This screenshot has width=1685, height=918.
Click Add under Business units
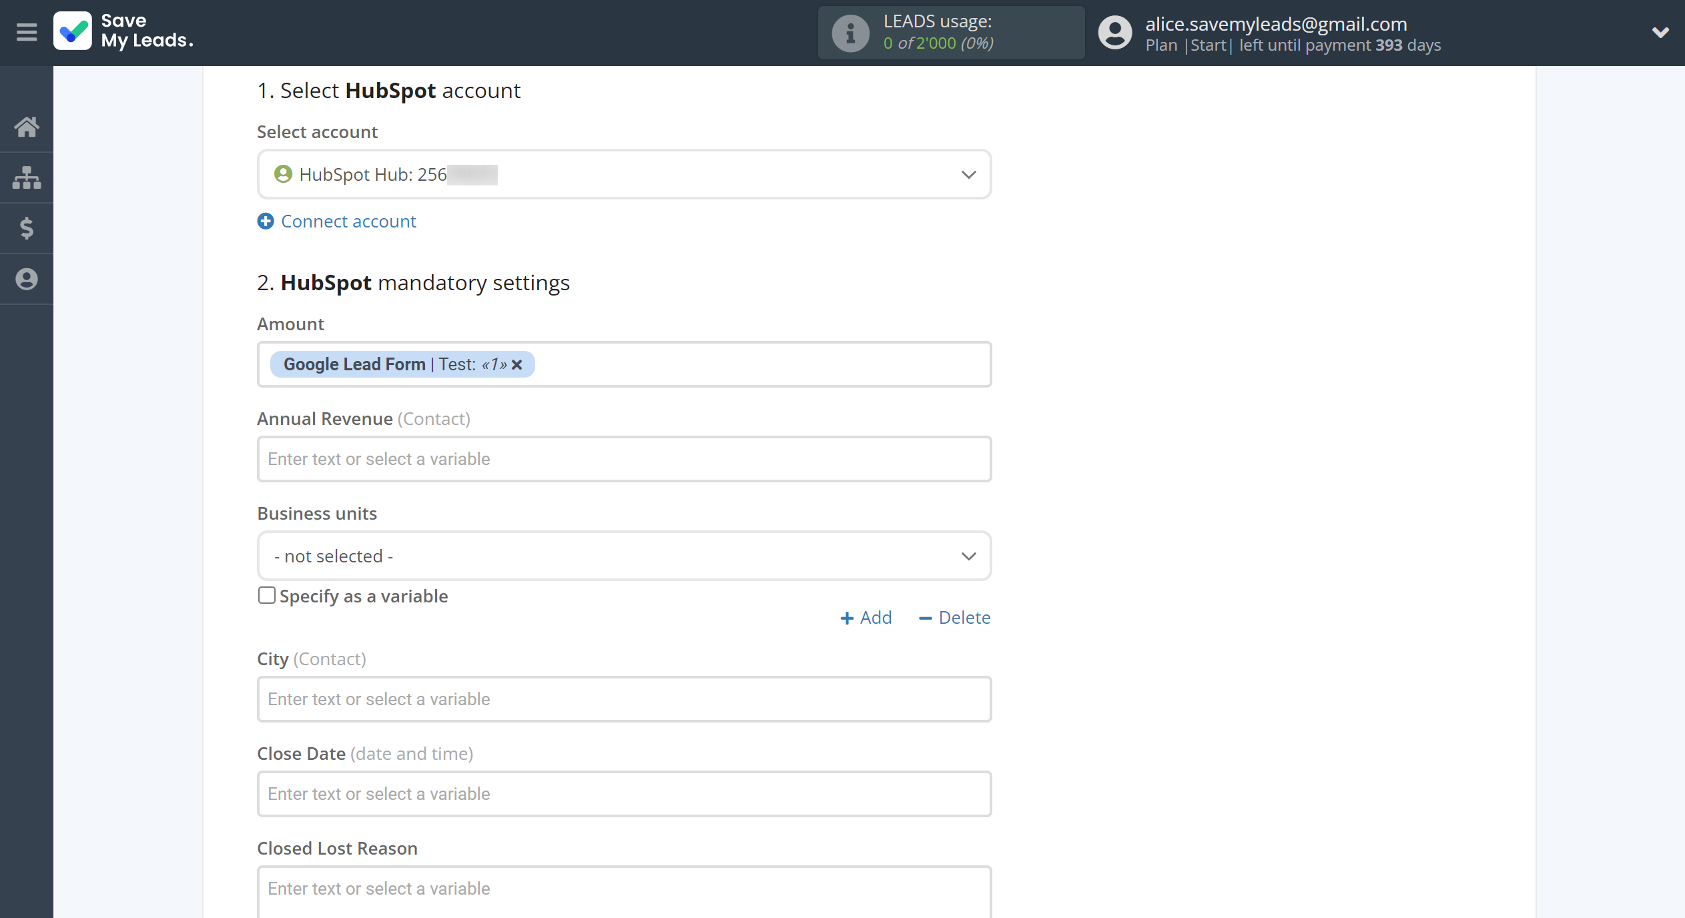[866, 618]
